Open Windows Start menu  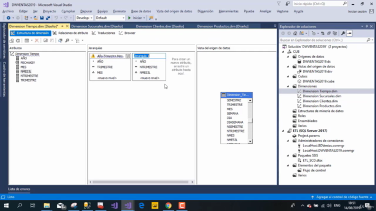(6, 206)
